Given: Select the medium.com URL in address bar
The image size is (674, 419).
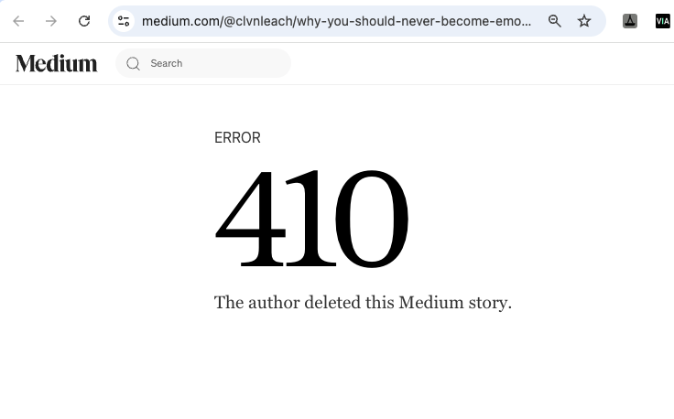Looking at the screenshot, I should coord(336,21).
